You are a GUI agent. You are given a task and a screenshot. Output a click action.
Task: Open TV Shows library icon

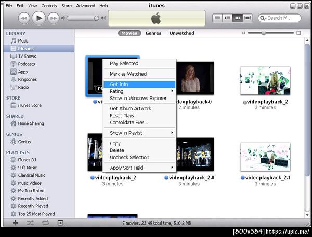(14, 57)
